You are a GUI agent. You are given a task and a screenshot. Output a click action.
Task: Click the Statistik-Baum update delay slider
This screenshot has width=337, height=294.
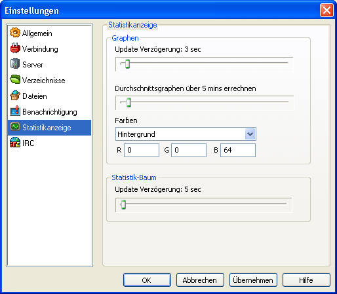[204, 205]
